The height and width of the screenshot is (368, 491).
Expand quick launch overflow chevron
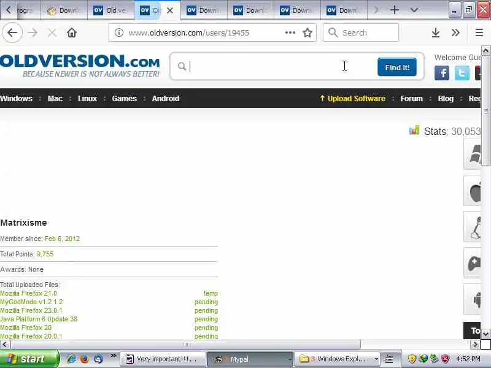coord(113,356)
